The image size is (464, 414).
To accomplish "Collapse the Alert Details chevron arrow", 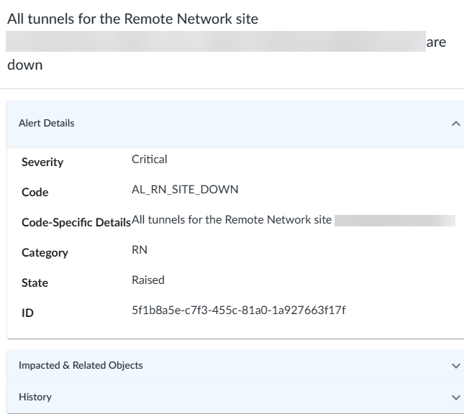I will [x=455, y=124].
